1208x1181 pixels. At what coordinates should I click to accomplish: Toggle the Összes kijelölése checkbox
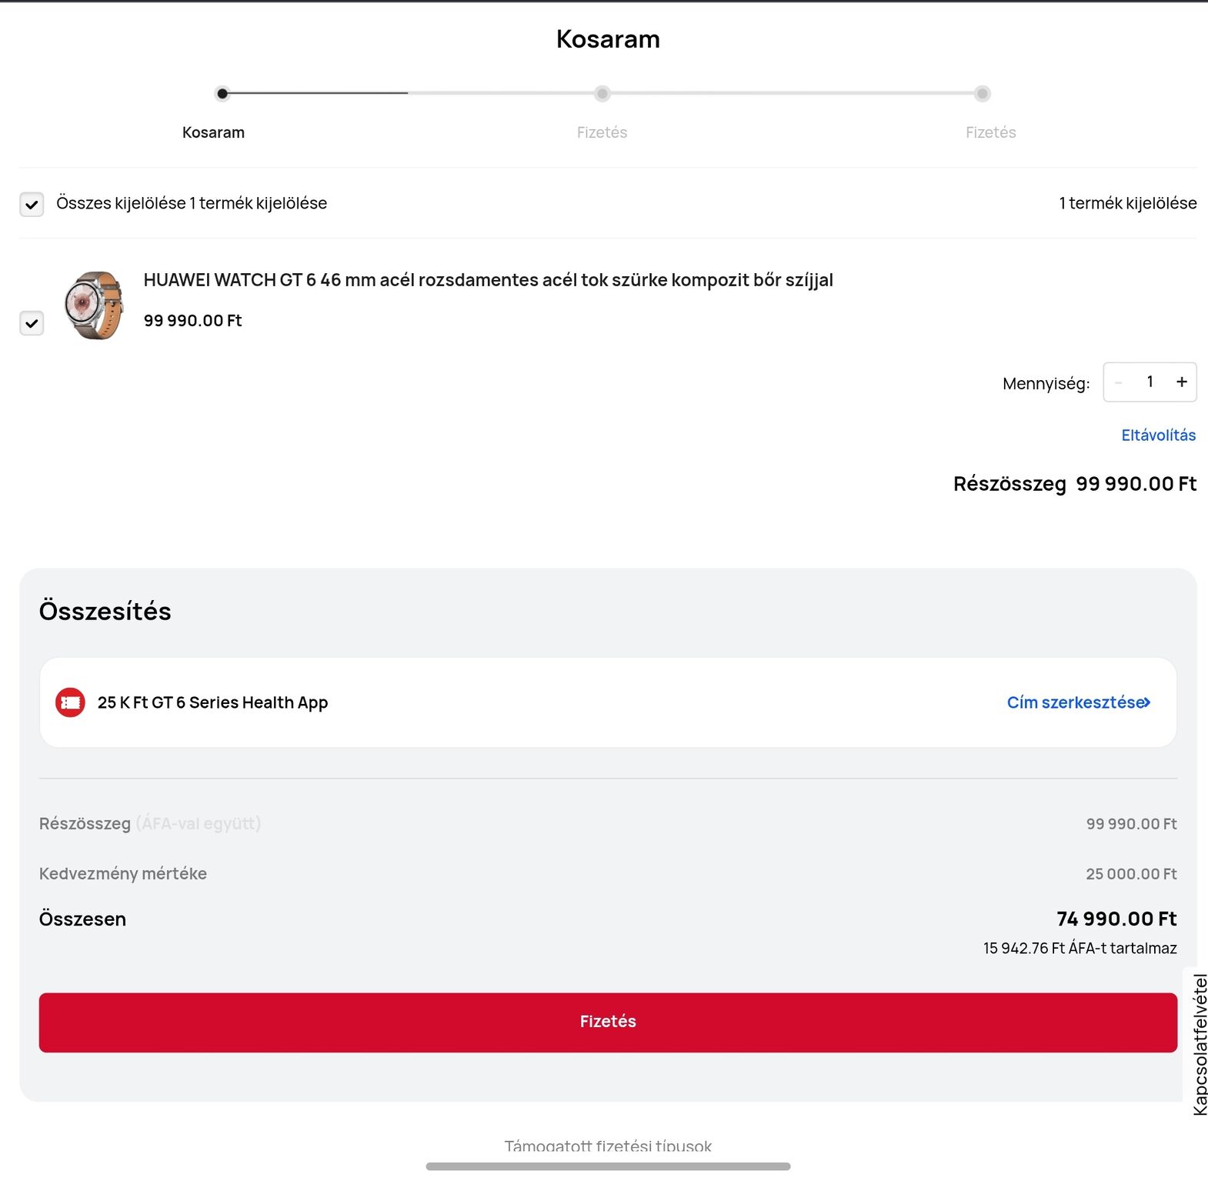click(32, 205)
